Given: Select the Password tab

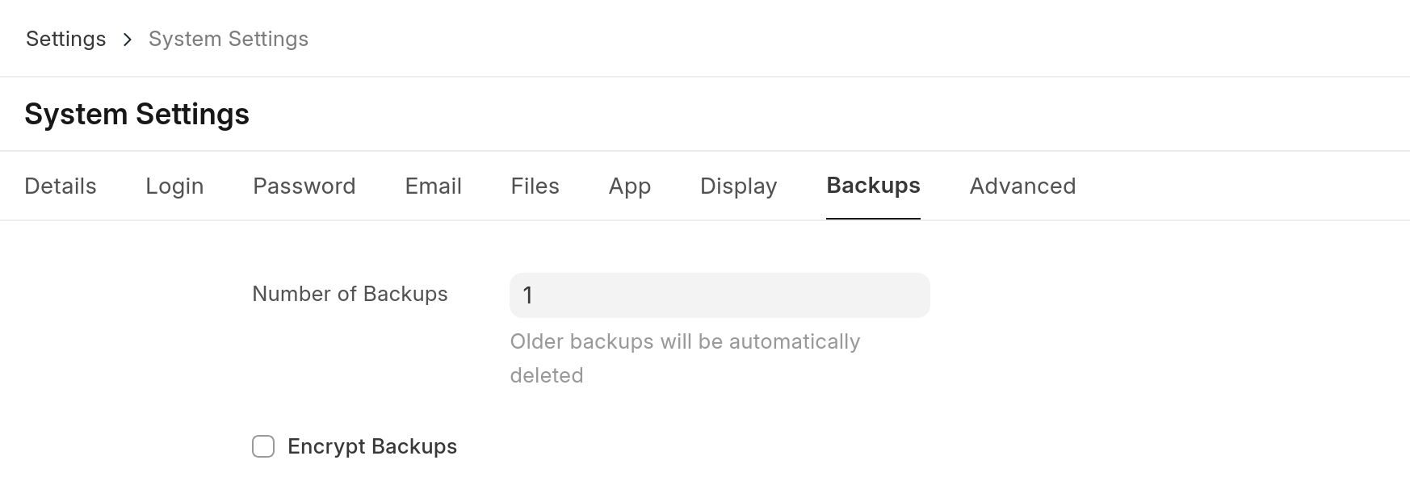Looking at the screenshot, I should 304,186.
